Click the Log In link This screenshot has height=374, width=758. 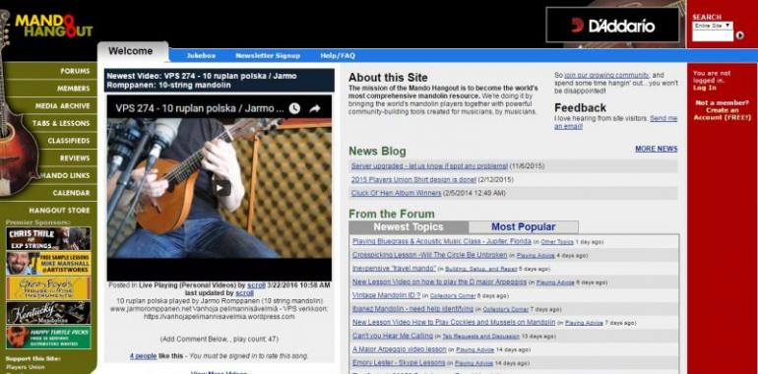click(x=704, y=88)
